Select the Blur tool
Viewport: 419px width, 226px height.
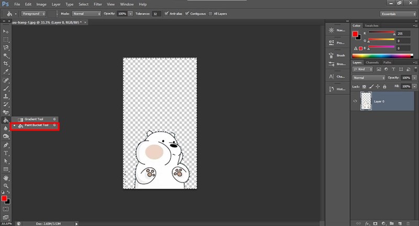(x=6, y=128)
